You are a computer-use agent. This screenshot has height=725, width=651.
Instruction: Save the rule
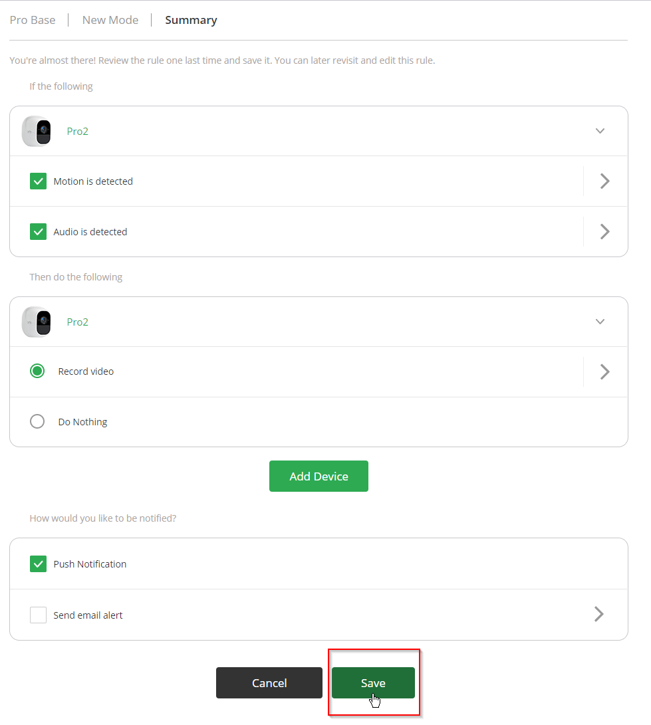tap(373, 683)
